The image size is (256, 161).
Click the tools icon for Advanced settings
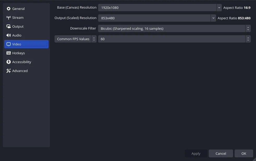pos(8,71)
